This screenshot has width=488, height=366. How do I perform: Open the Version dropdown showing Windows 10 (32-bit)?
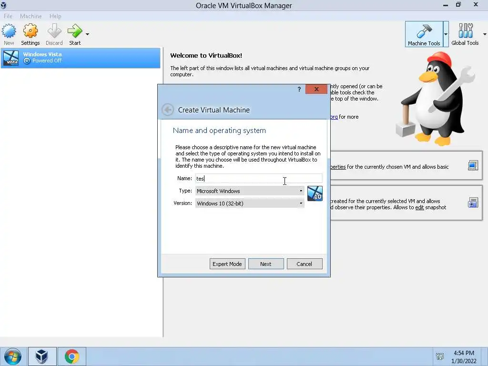coord(250,203)
